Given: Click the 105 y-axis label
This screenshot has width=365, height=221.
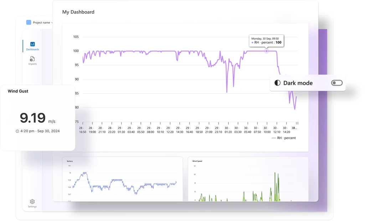Looking at the screenshot, I should tap(76, 37).
